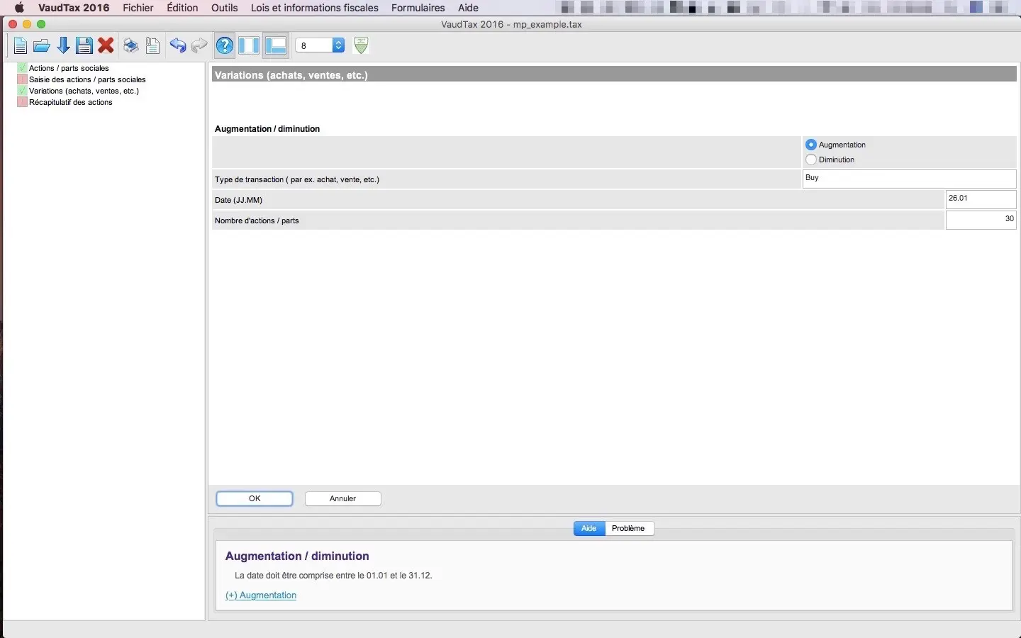
Task: Select Saisie des actions / parts sociales
Action: click(x=87, y=79)
